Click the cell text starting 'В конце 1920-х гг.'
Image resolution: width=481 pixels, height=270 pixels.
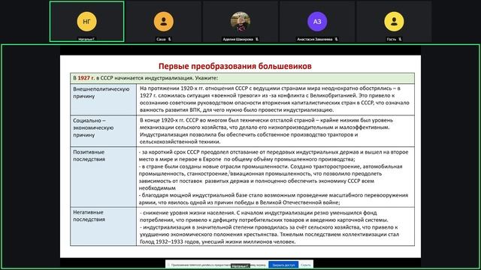[x=275, y=130]
